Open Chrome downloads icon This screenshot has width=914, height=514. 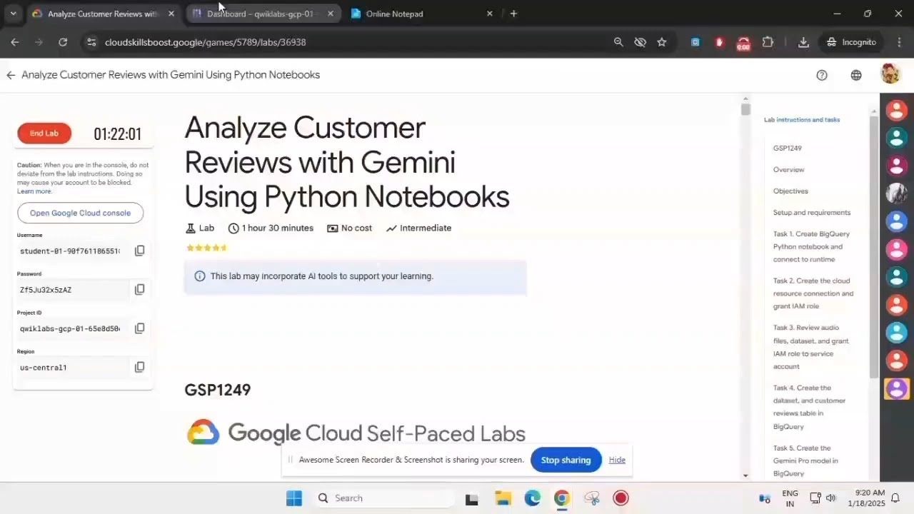pyautogui.click(x=803, y=42)
